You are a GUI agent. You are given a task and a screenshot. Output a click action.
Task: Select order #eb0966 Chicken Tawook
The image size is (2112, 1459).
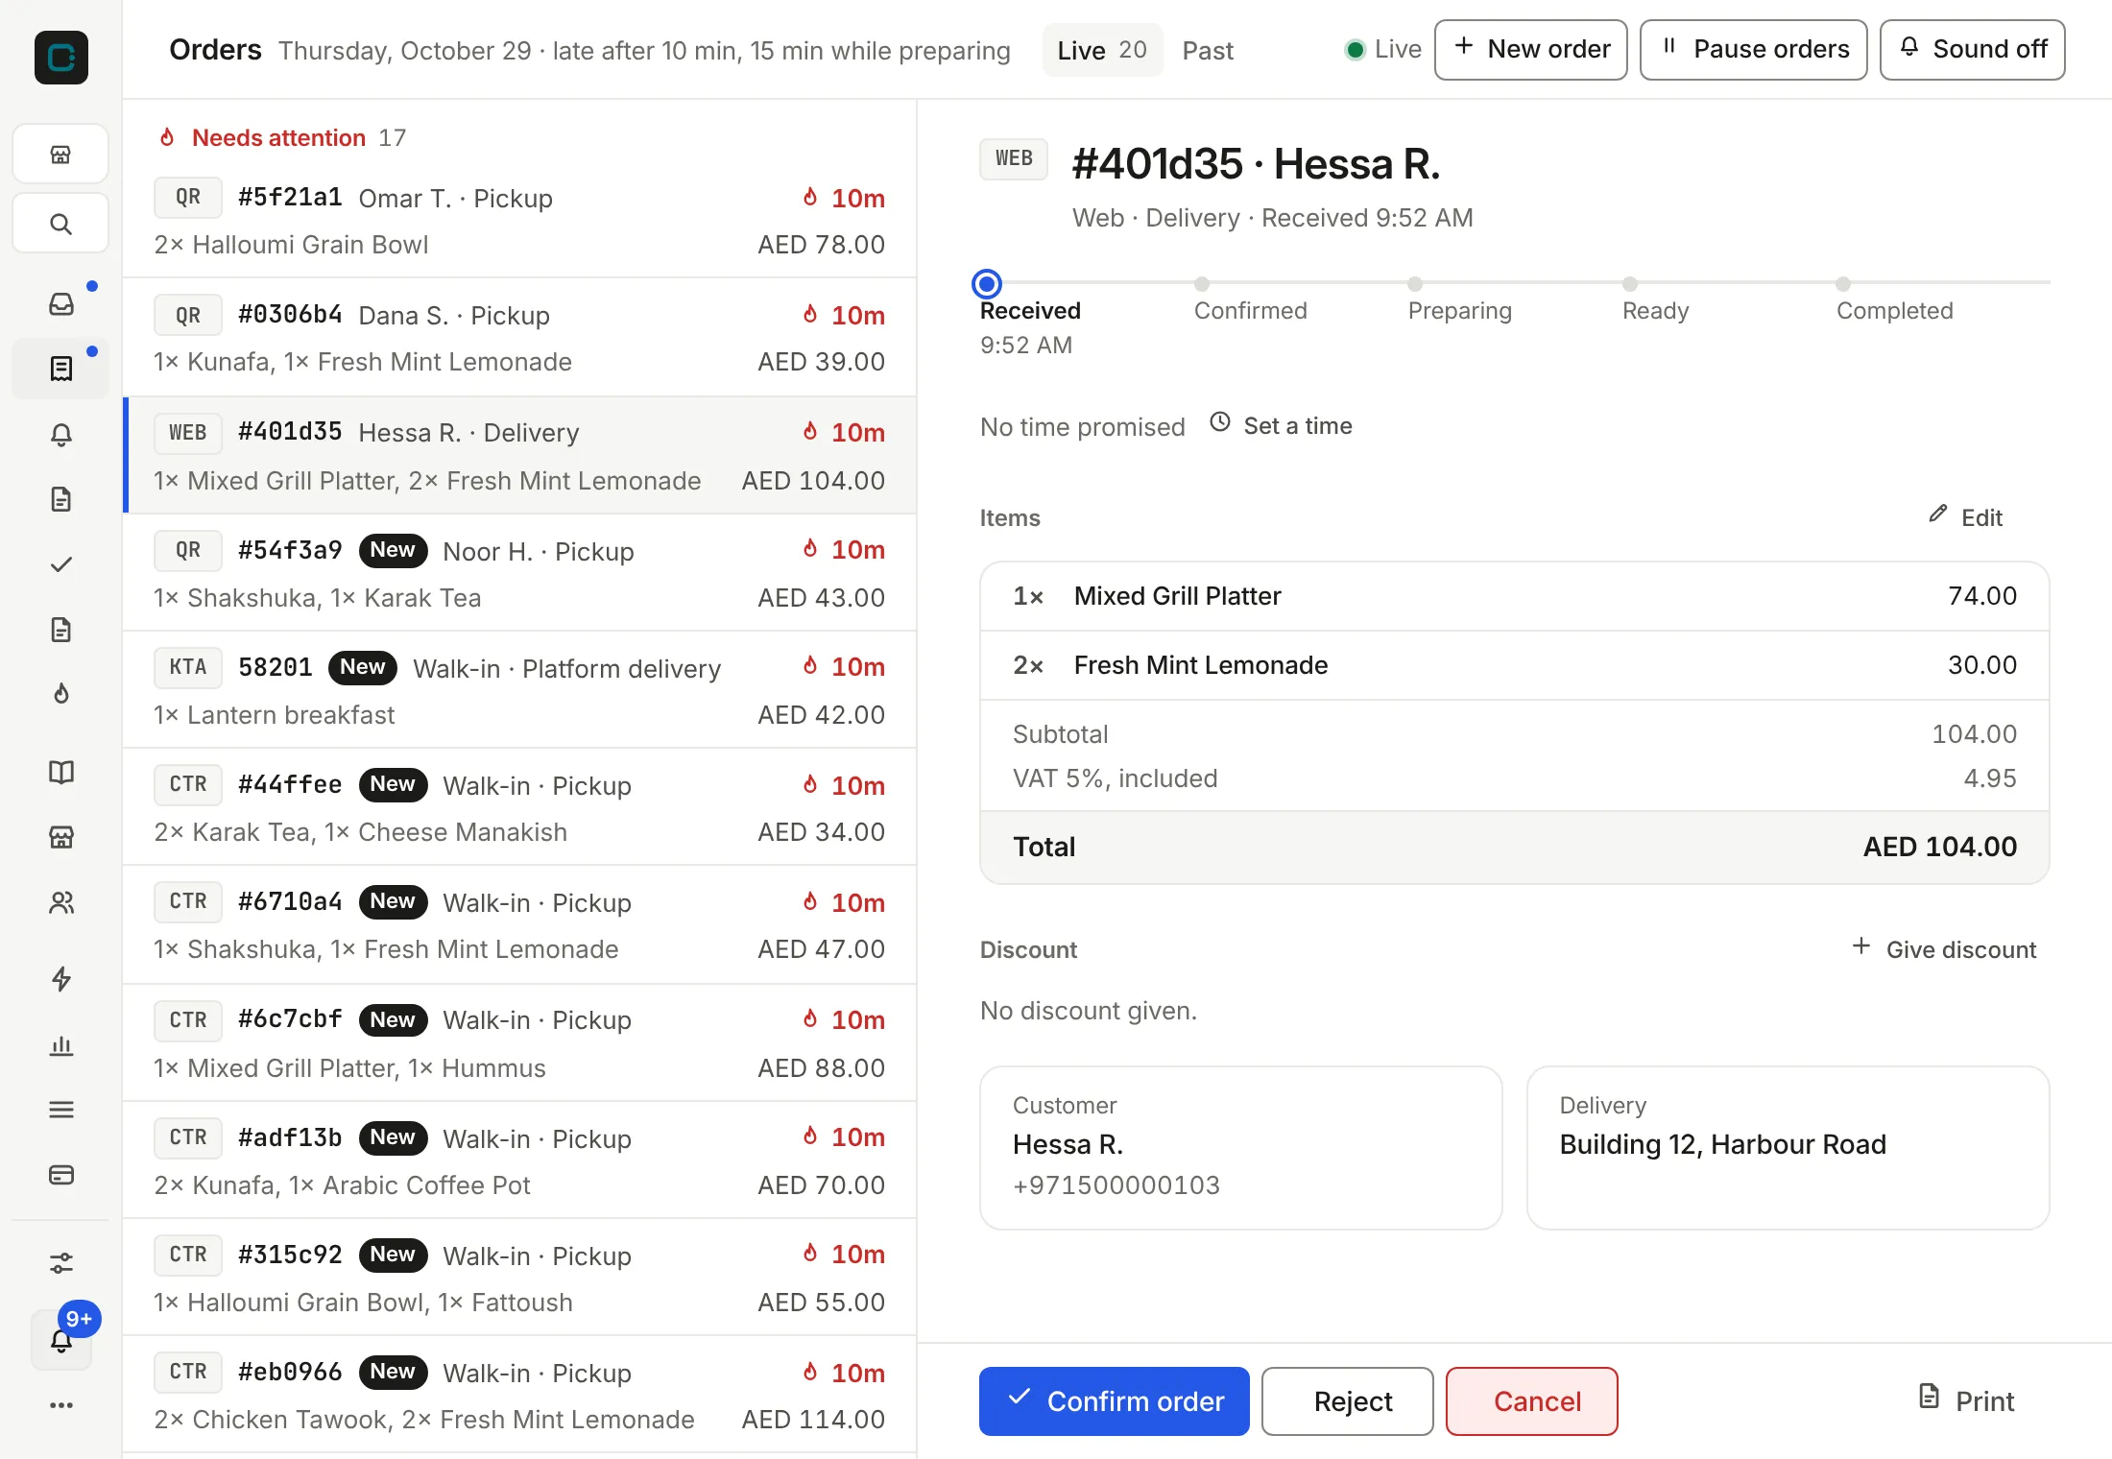(519, 1395)
